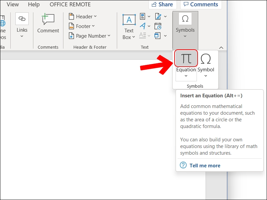The width and height of the screenshot is (267, 200).
Task: Open the Equation dropdown arrow
Action: pyautogui.click(x=186, y=76)
